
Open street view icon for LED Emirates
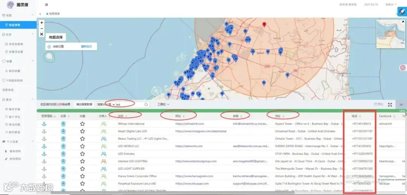point(63,154)
